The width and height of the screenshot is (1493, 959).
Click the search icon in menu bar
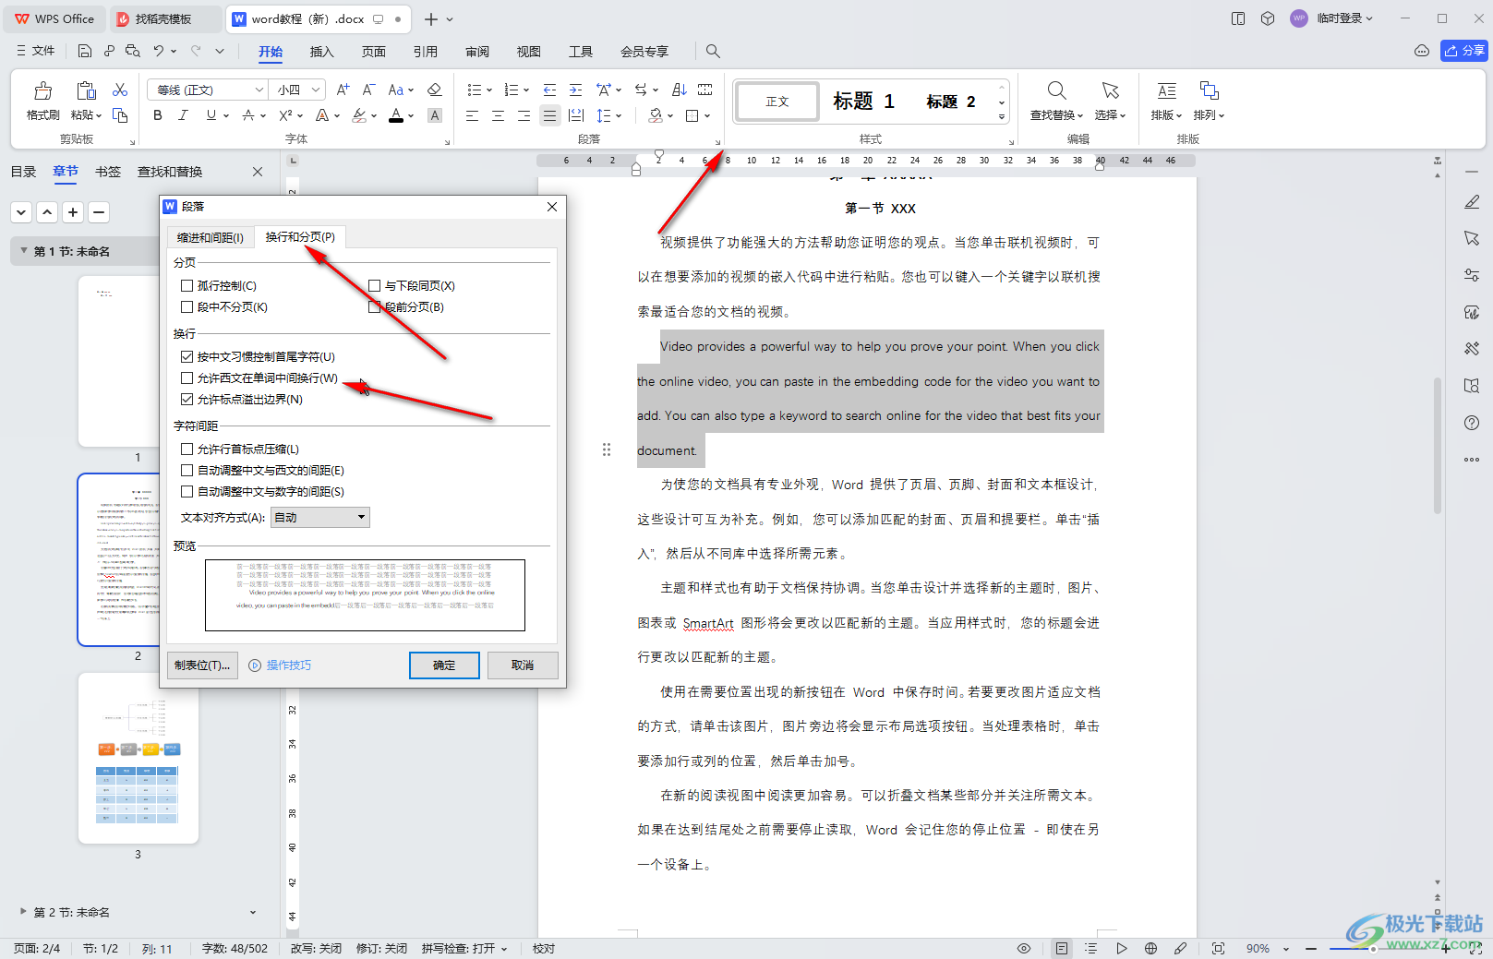[x=713, y=51]
